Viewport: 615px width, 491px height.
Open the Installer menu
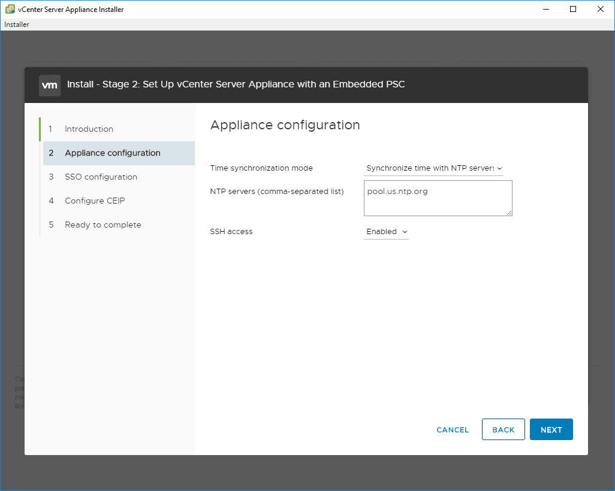pos(17,25)
